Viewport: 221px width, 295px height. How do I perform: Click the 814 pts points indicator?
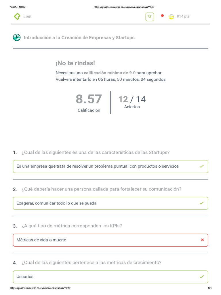click(x=183, y=16)
